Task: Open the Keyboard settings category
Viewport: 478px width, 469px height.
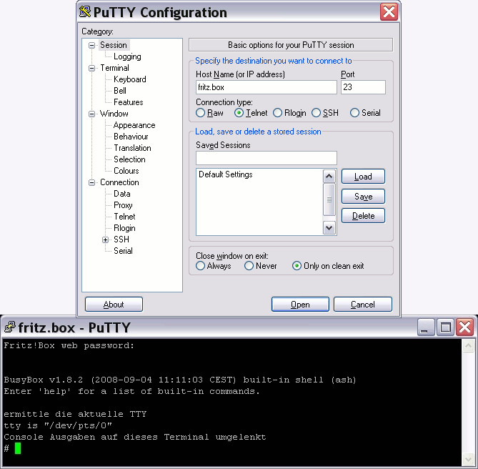Action: point(129,79)
